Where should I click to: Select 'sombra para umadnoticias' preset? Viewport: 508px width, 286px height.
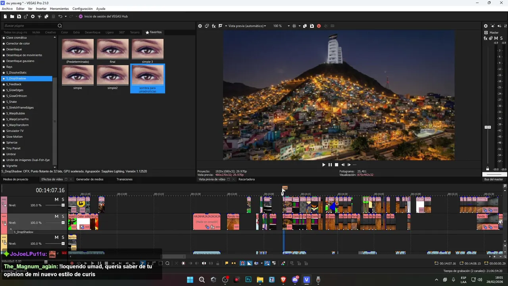[148, 78]
